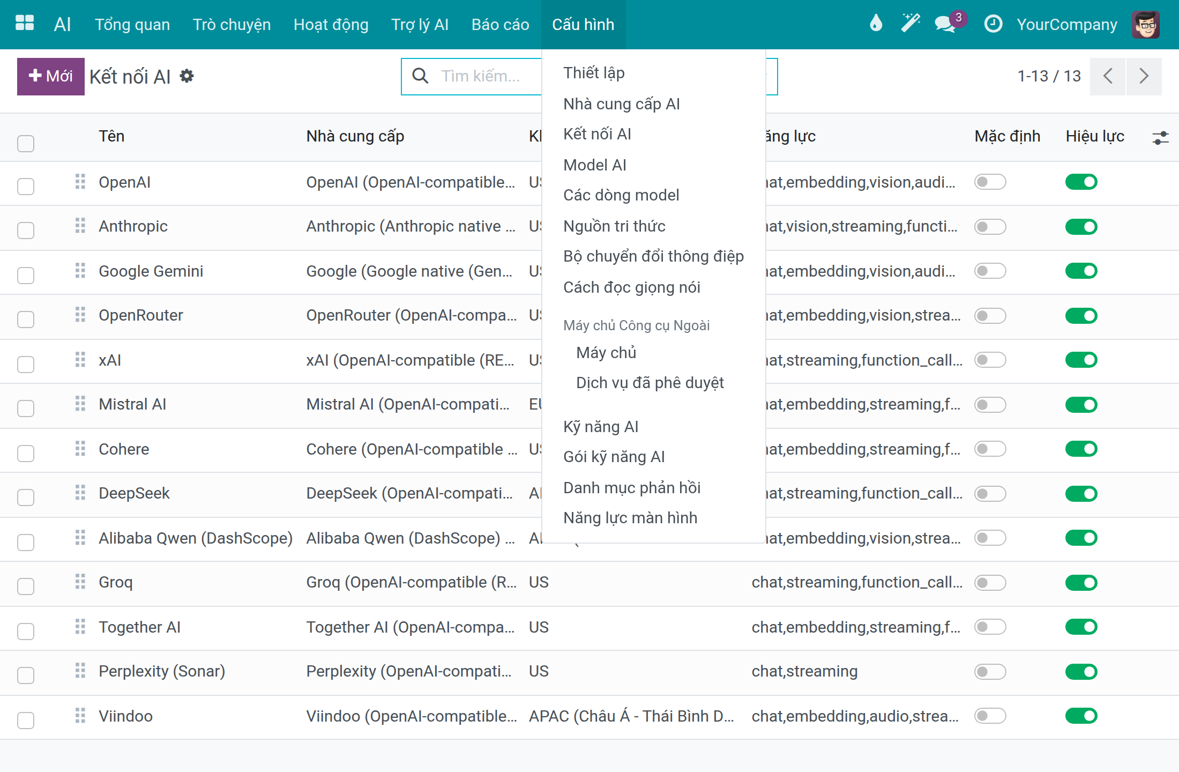Viewport: 1179px width, 772px height.
Task: Click the drag handle of the Groq row
Action: (x=80, y=582)
